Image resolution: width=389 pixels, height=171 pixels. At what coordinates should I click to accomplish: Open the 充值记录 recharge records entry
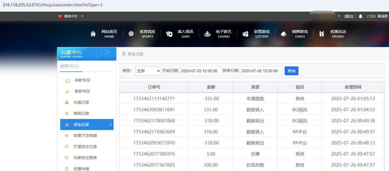coord(67,102)
